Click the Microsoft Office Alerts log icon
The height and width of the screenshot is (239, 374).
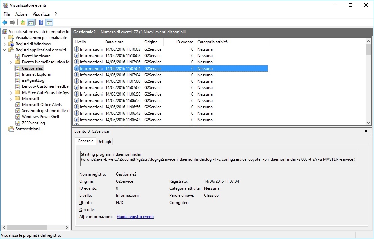[18, 105]
